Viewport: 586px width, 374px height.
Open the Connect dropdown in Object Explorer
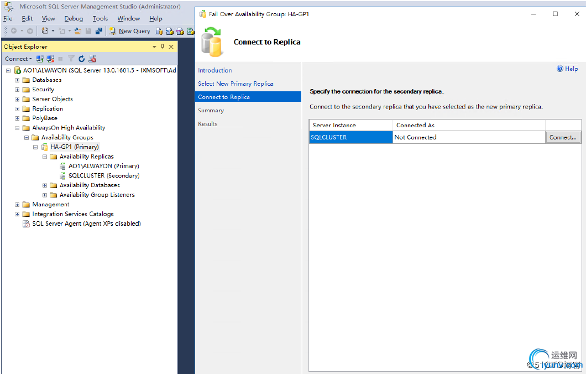coord(18,59)
